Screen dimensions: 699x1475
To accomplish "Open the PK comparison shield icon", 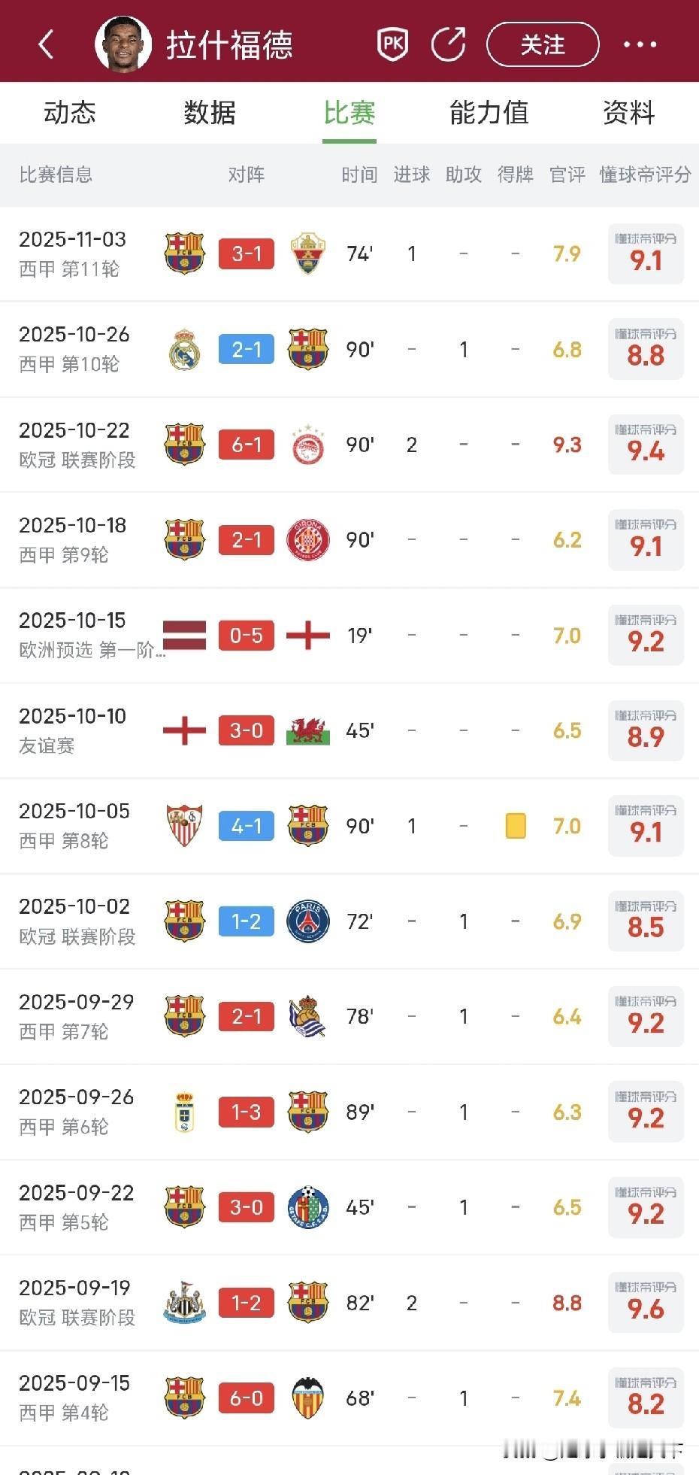I will point(392,44).
